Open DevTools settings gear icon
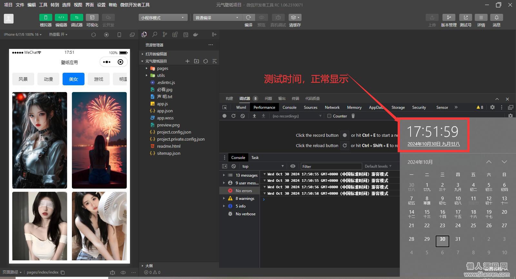Image resolution: width=516 pixels, height=279 pixels. (492, 107)
